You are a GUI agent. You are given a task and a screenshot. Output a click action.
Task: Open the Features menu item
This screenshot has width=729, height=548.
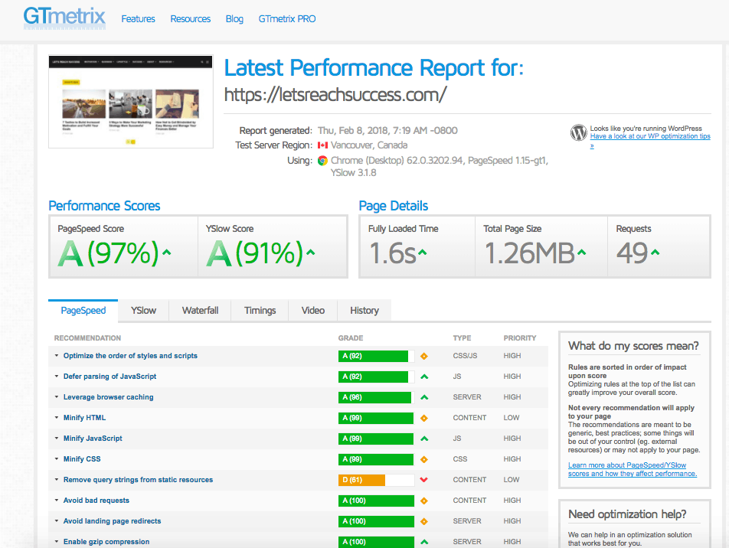[x=138, y=19]
